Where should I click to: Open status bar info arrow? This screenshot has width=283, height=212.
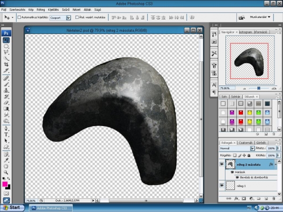pyautogui.click(x=93, y=200)
